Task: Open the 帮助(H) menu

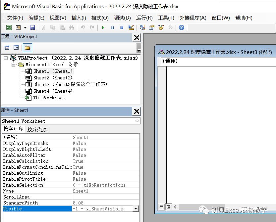Action: click(244, 18)
